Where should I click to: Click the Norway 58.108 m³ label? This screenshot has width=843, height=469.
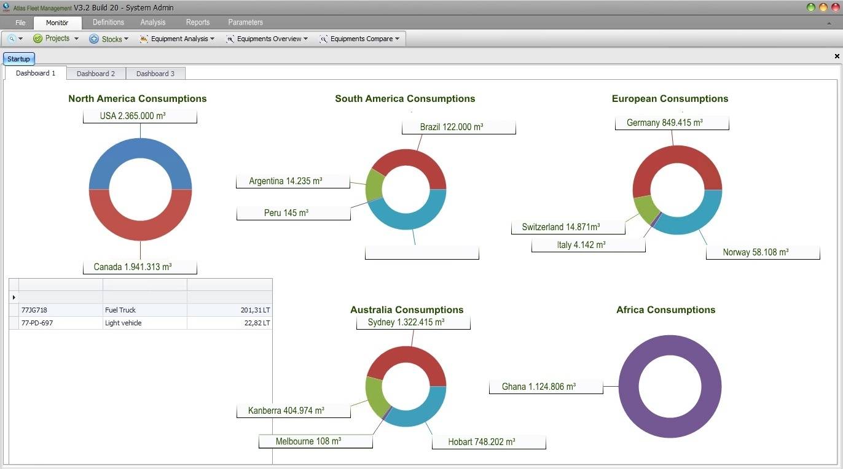(x=763, y=252)
